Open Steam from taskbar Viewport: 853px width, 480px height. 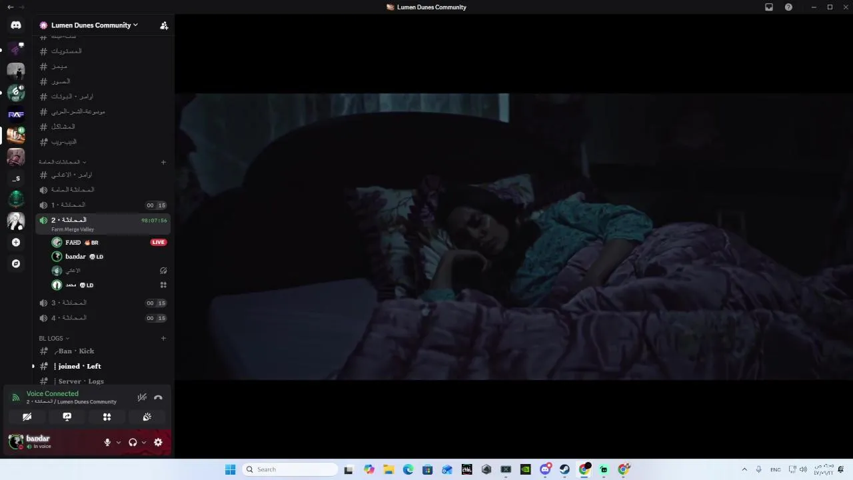coord(564,469)
